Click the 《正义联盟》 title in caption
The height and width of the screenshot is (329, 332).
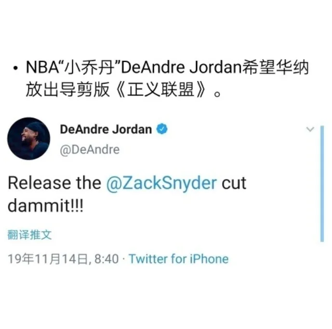161,89
